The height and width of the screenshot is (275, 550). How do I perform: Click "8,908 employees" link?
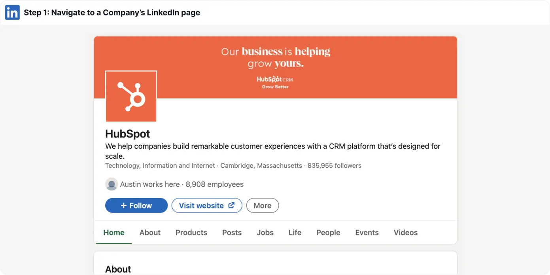(x=215, y=184)
